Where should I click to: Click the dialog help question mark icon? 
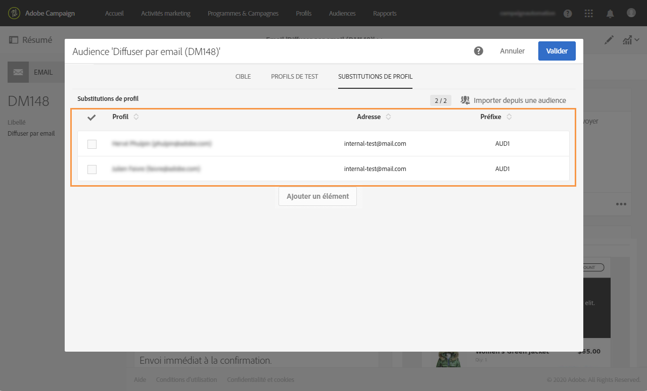478,51
